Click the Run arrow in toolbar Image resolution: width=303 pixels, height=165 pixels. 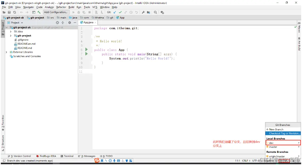[73, 12]
